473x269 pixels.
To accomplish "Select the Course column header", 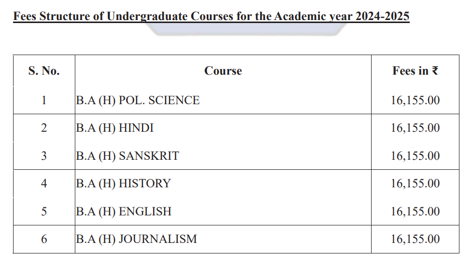I will click(223, 71).
